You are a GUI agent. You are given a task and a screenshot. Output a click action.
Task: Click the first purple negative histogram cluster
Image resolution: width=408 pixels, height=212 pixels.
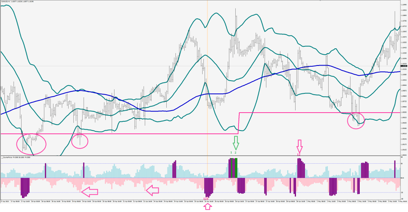25,186
